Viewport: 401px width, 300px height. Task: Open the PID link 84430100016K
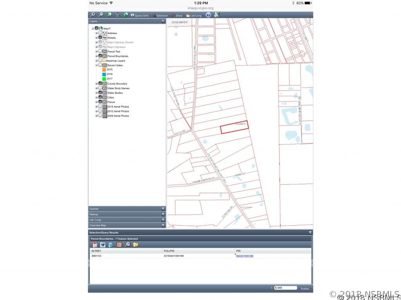[245, 256]
